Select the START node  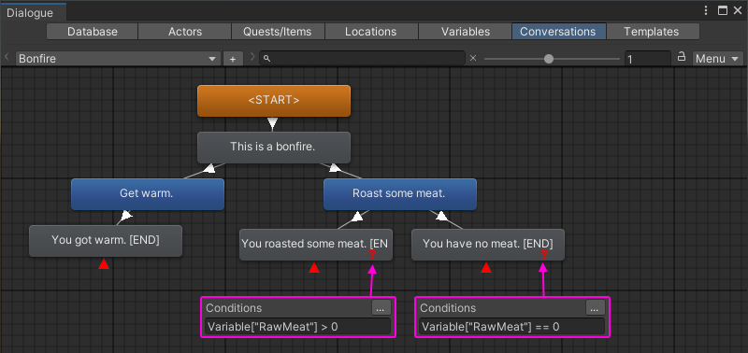click(274, 101)
